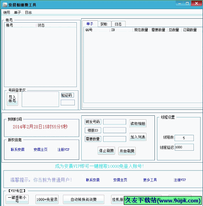Viewport: 203px width, 206px height.
Task: Click the app icon in title bar
Action: [x=5, y=5]
